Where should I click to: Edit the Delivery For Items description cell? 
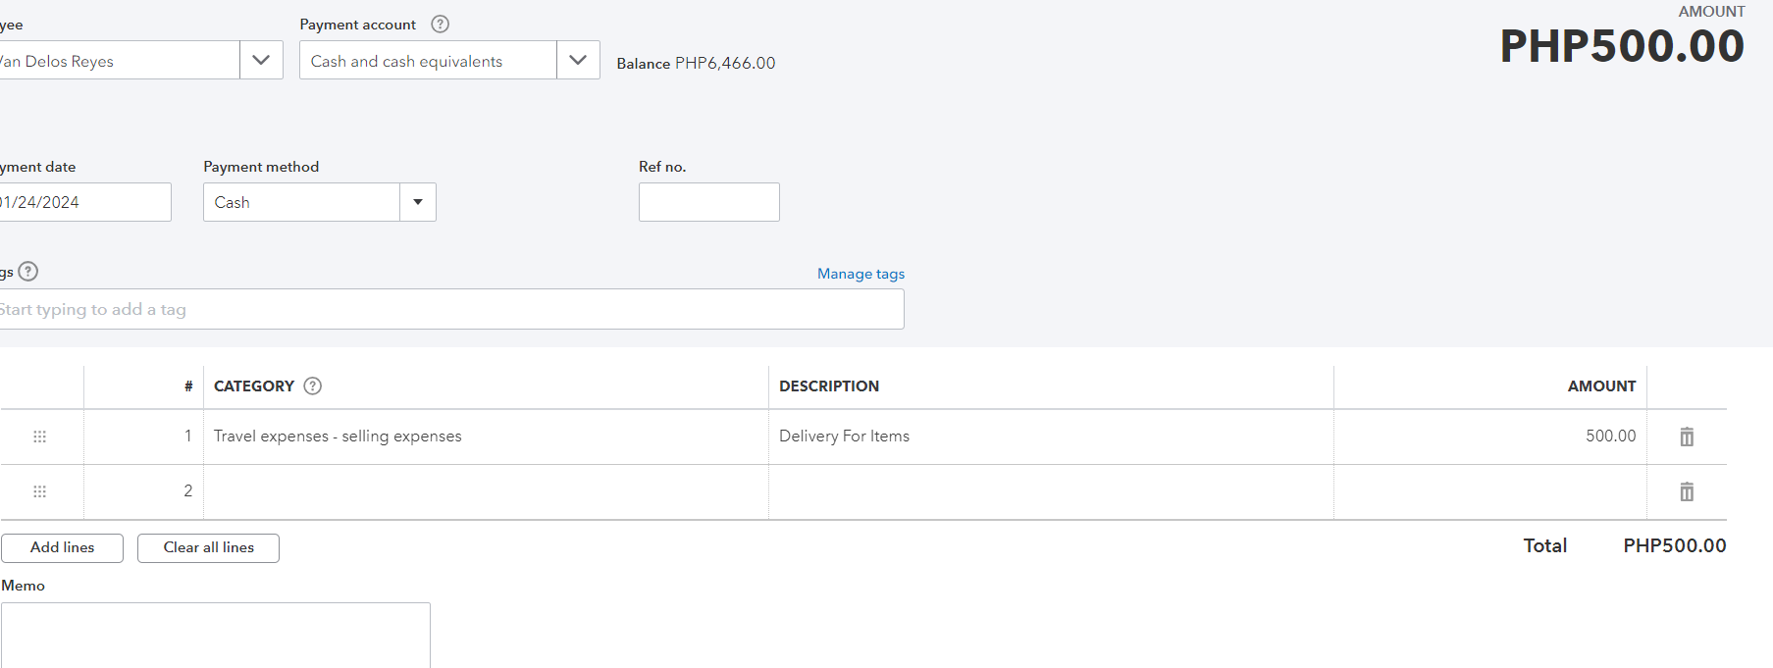pos(1050,437)
